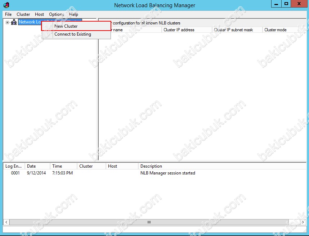The height and width of the screenshot is (236, 309).
Task: Click the Date column header in log
Action: 37,166
